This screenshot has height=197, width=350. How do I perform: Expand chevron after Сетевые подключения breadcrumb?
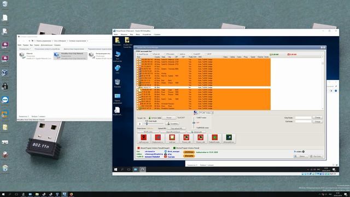pos(87,41)
